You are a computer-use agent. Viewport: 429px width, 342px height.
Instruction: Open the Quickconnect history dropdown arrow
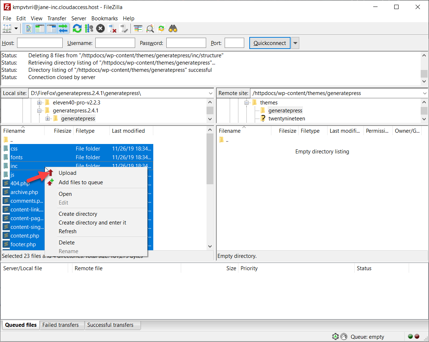click(x=295, y=43)
